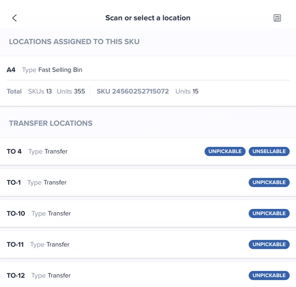
Task: Select the TO 4 transfer location
Action: [148, 151]
